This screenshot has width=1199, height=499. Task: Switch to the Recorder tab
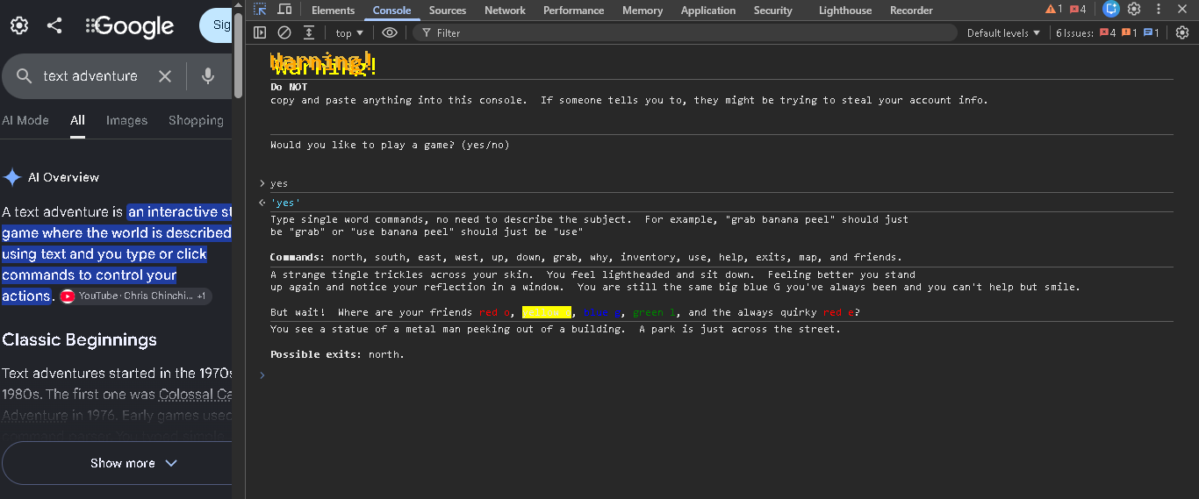click(911, 11)
